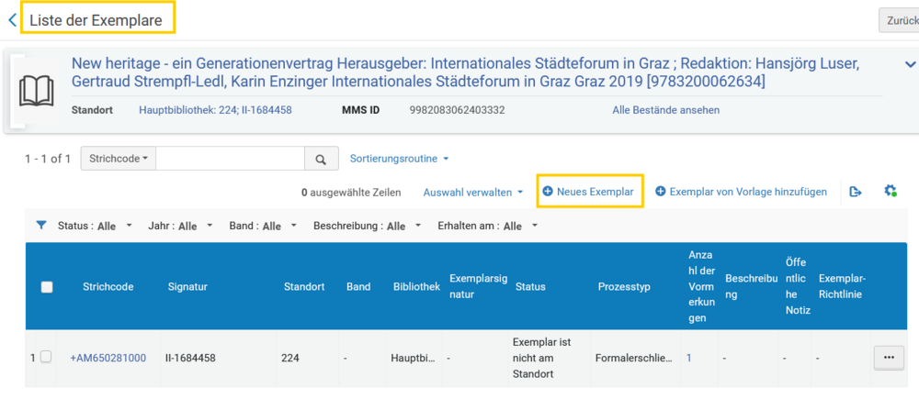This screenshot has width=919, height=399.
Task: Click the Zurück button
Action: [899, 20]
